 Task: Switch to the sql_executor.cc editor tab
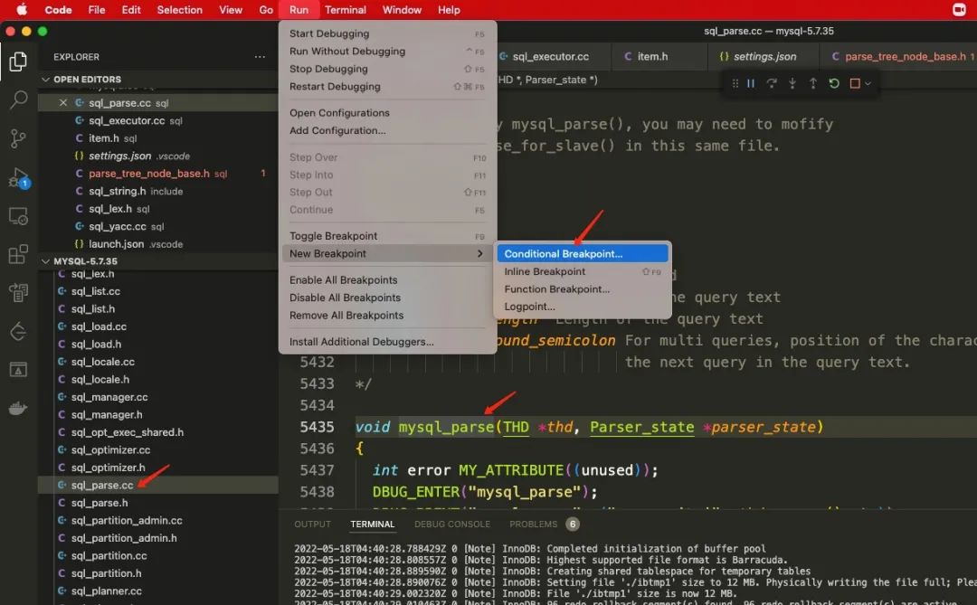[552, 55]
